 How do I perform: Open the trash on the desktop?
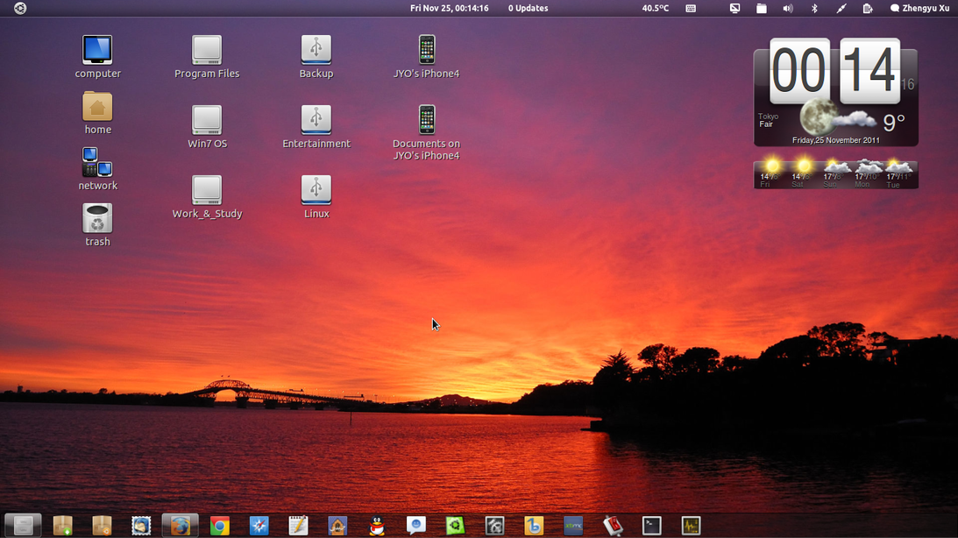pyautogui.click(x=97, y=220)
